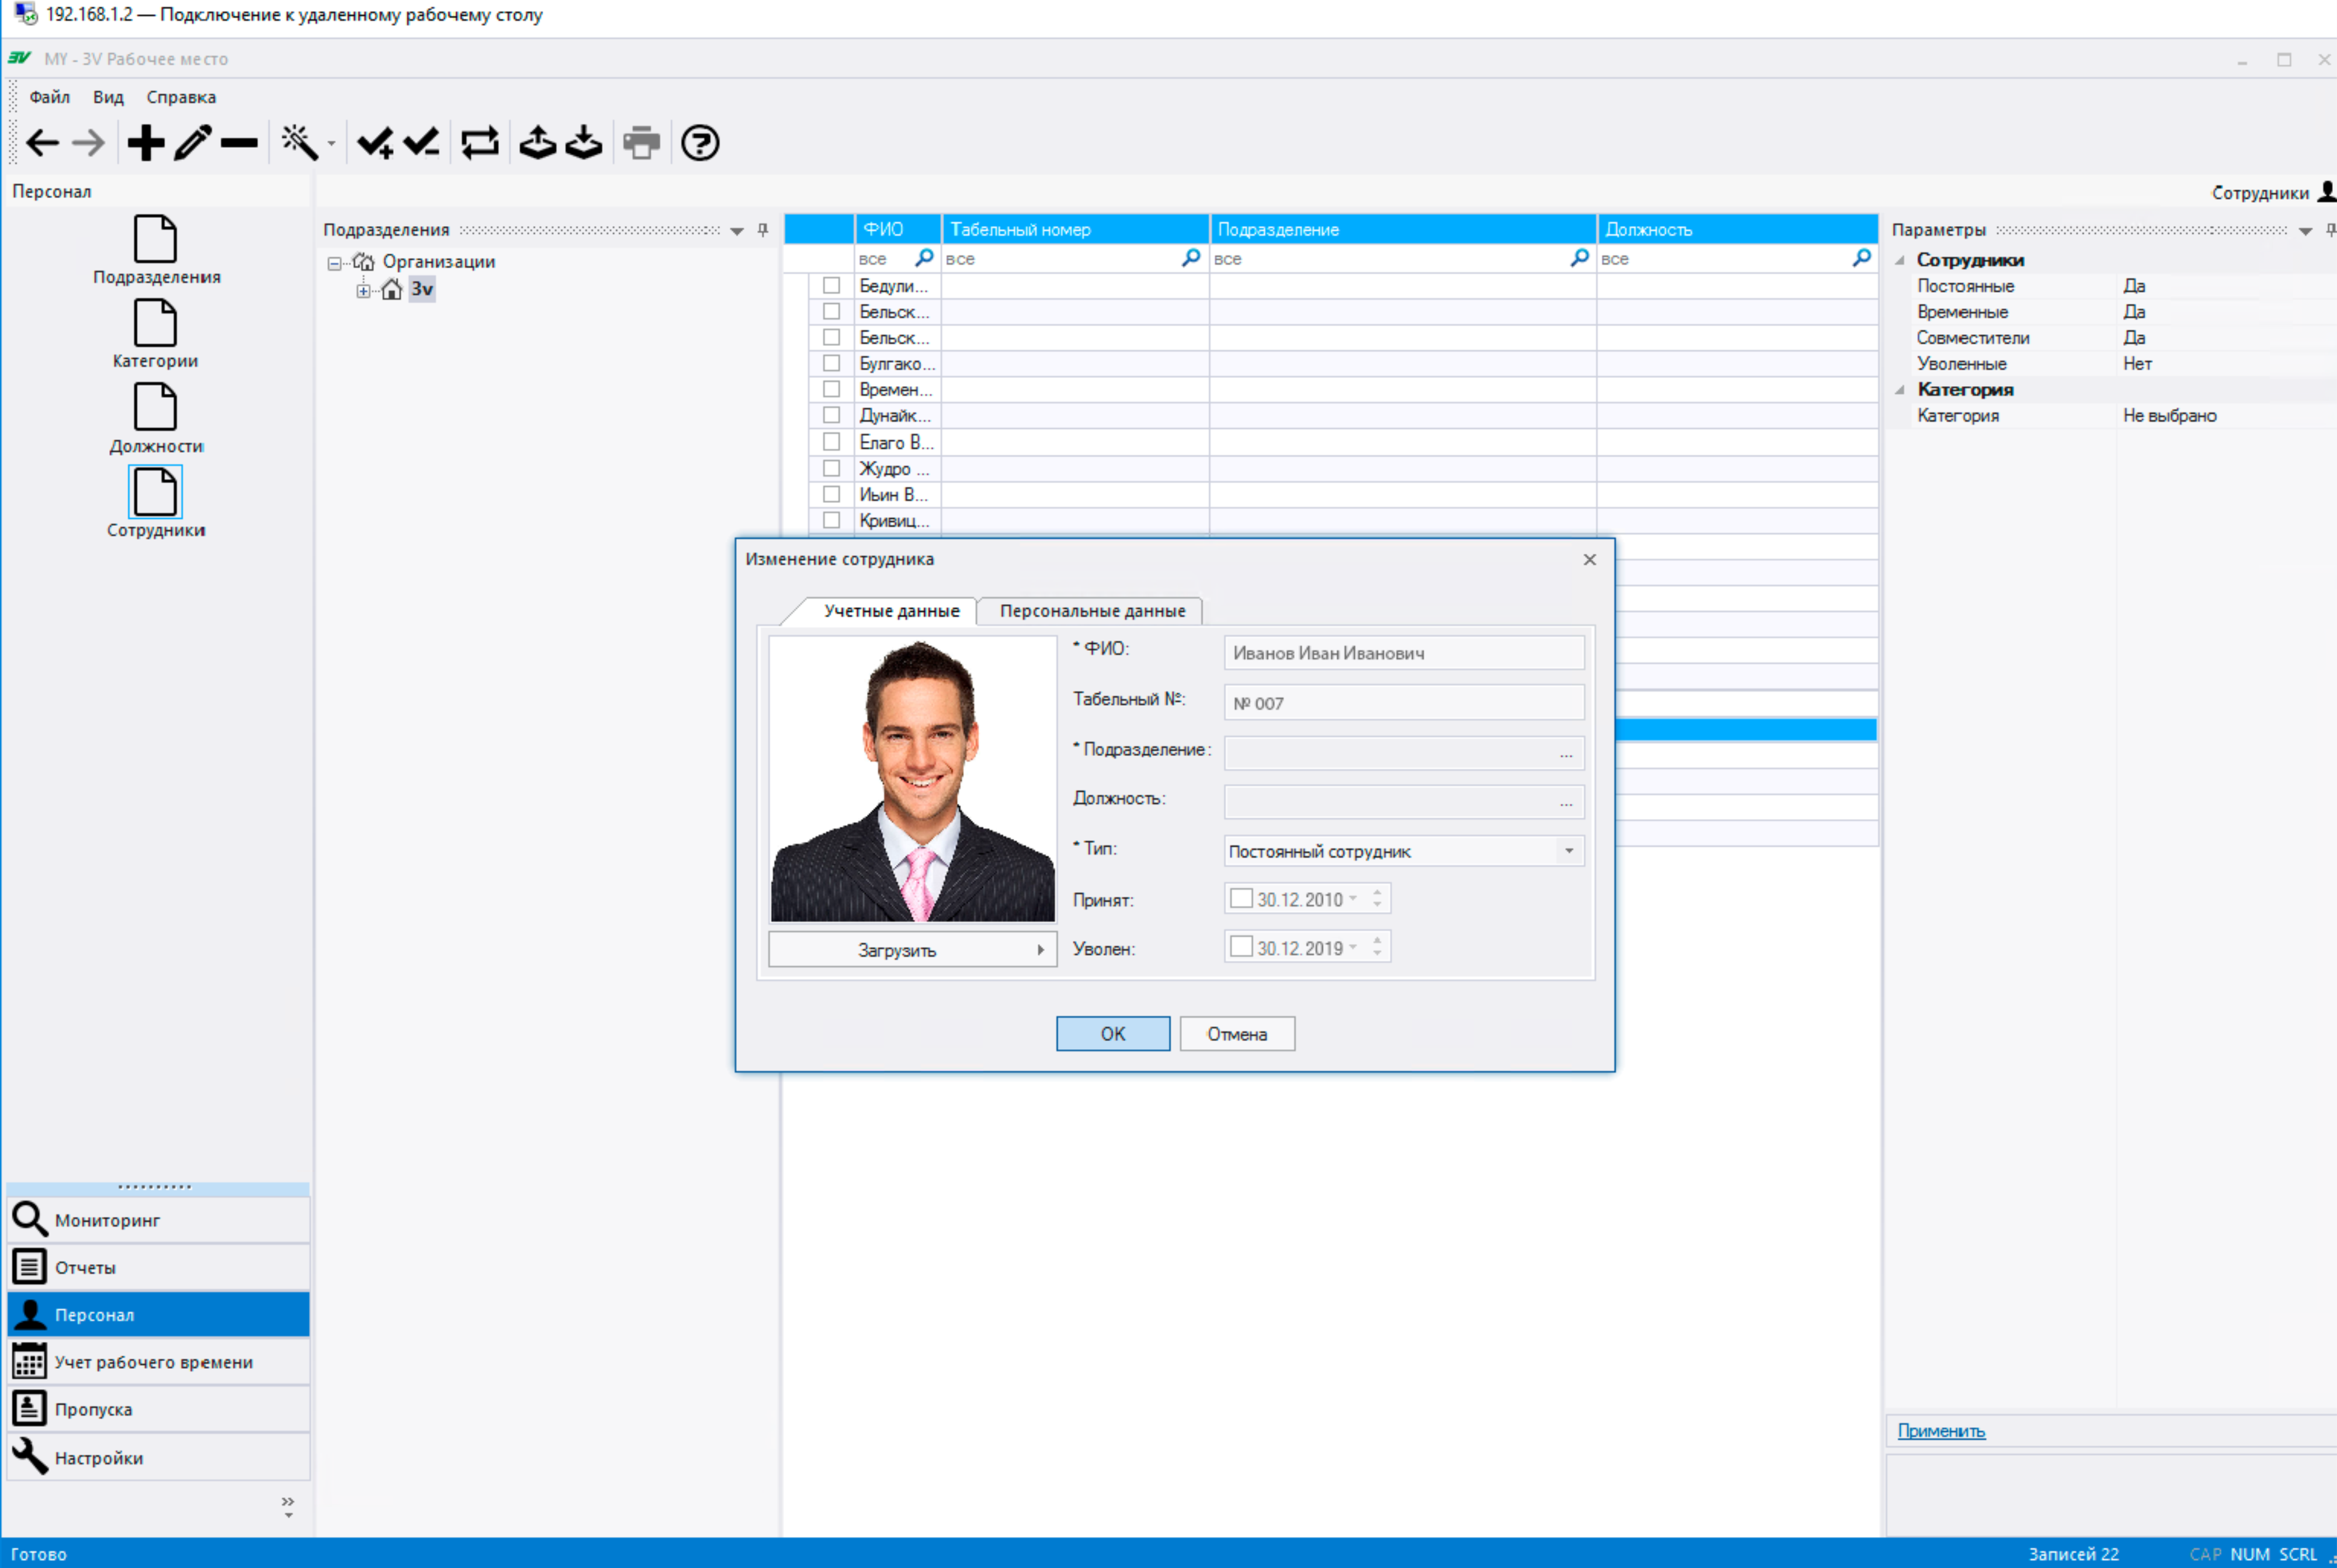
Task: Switch to the Персональные данные tab
Action: (x=1092, y=611)
